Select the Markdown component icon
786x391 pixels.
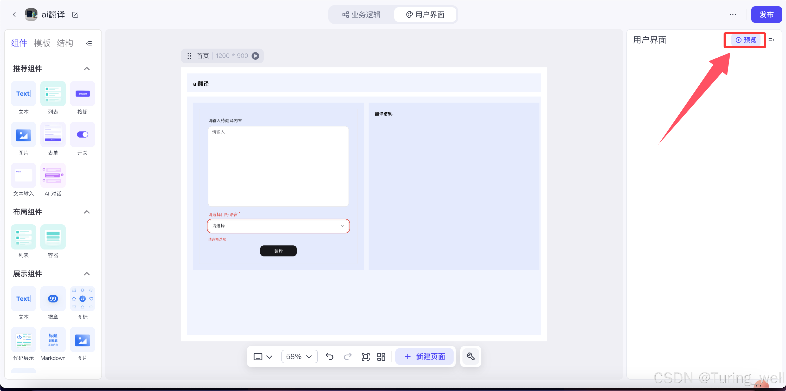tap(53, 340)
